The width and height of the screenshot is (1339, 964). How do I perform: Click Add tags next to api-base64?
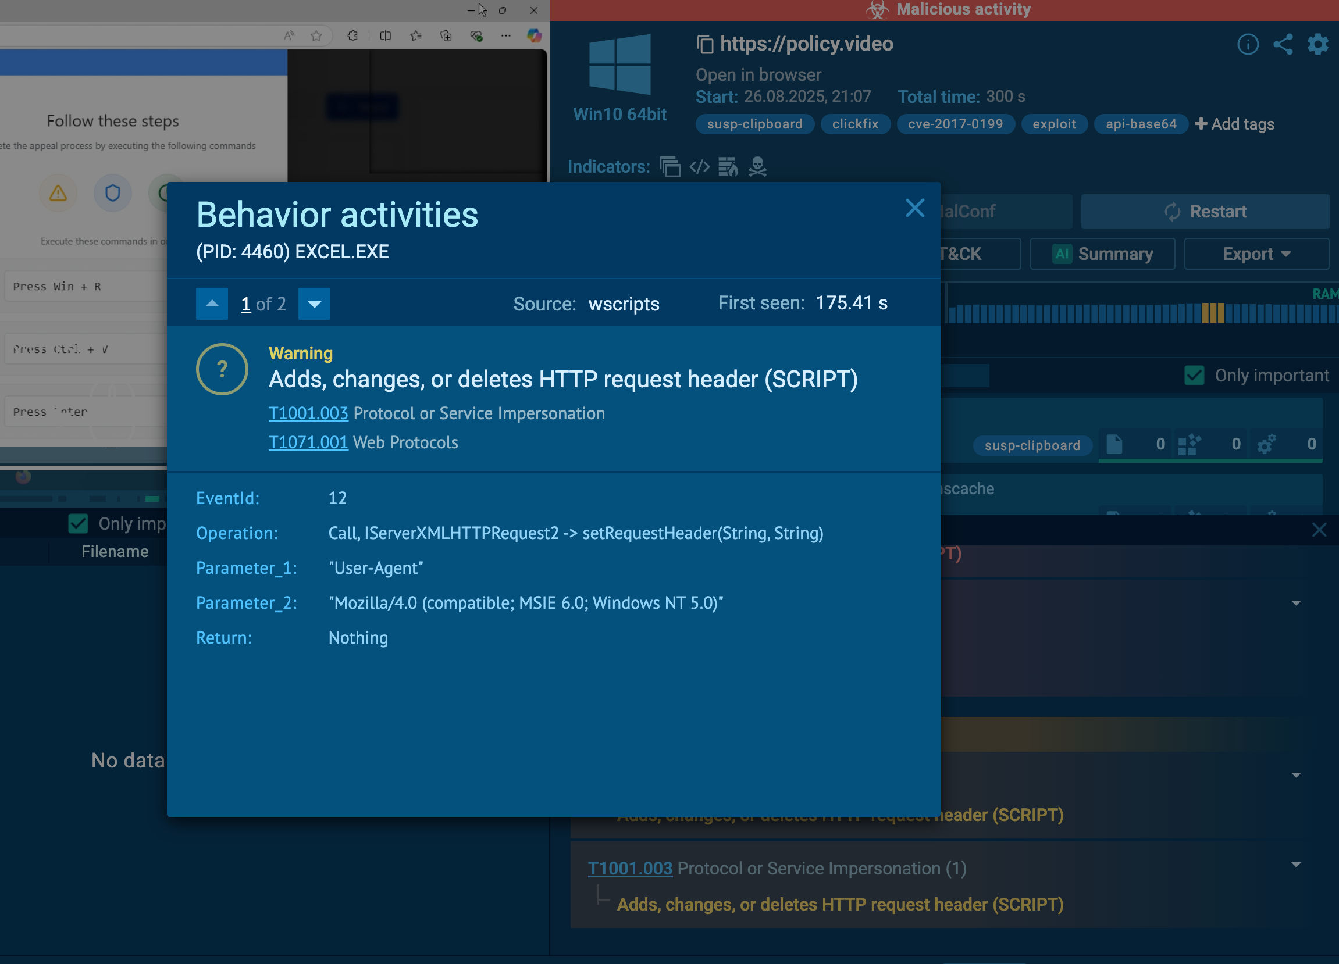pyautogui.click(x=1234, y=124)
